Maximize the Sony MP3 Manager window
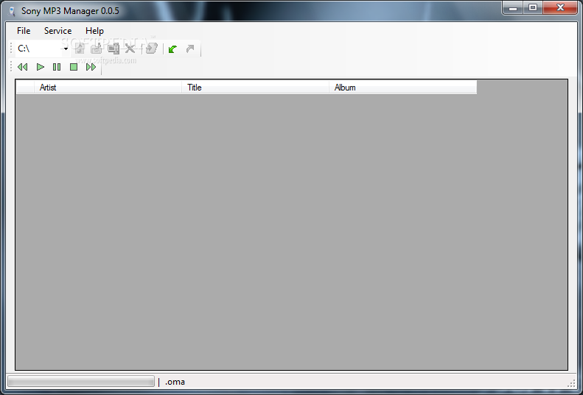The height and width of the screenshot is (395, 583). 533,8
